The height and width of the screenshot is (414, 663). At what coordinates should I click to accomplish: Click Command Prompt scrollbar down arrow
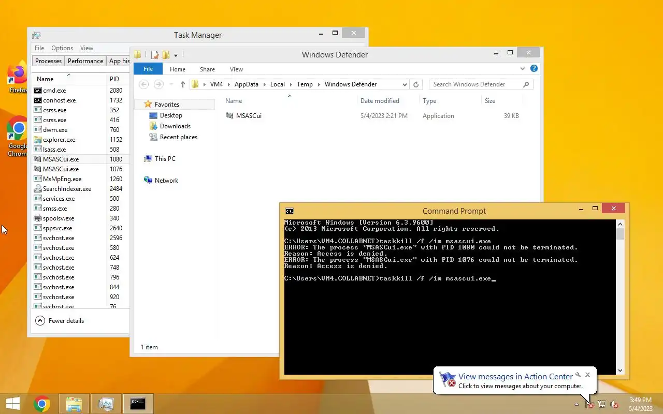click(x=621, y=371)
